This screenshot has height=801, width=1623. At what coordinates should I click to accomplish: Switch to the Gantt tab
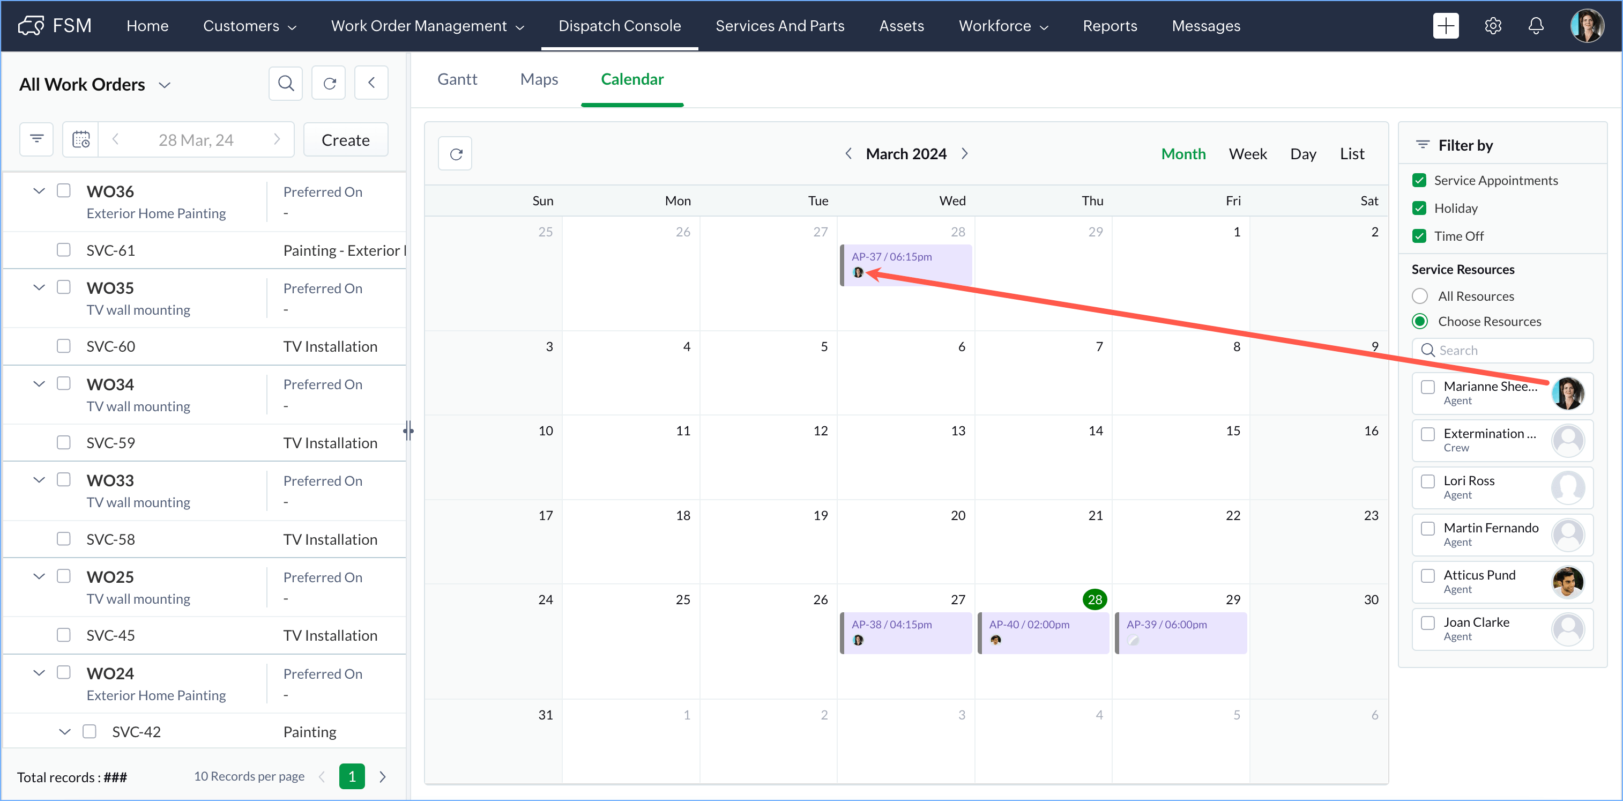point(457,79)
